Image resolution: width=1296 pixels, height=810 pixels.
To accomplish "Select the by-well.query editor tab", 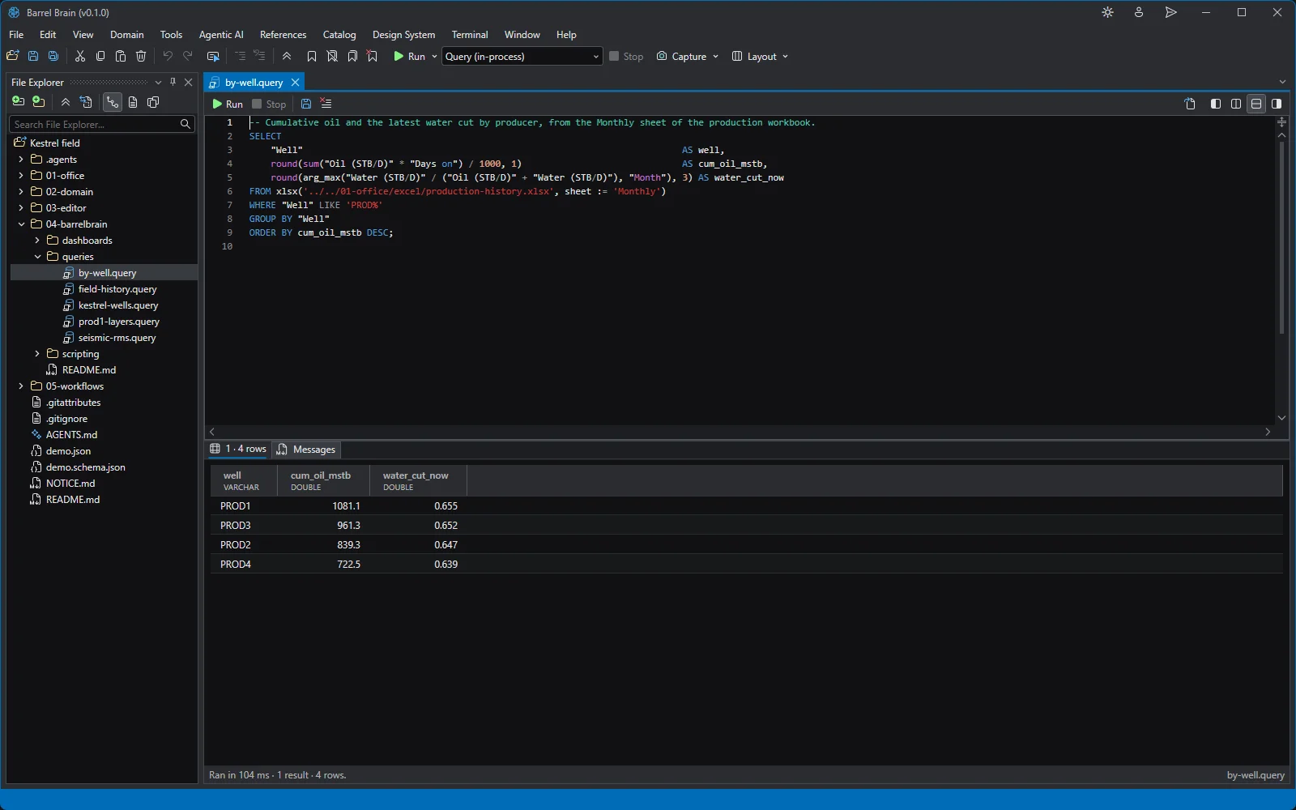I will (254, 83).
